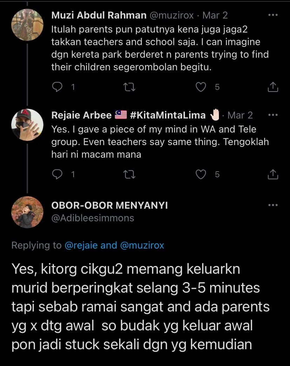Open @muzirox mention in reply line
This screenshot has height=366, width=290.
(142, 245)
